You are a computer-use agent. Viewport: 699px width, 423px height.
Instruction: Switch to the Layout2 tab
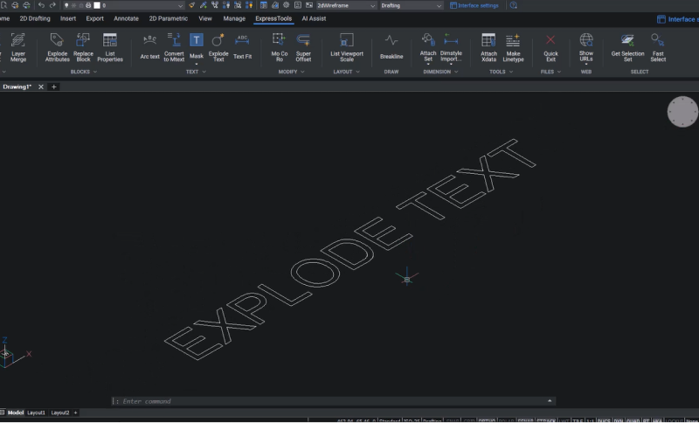click(x=59, y=413)
